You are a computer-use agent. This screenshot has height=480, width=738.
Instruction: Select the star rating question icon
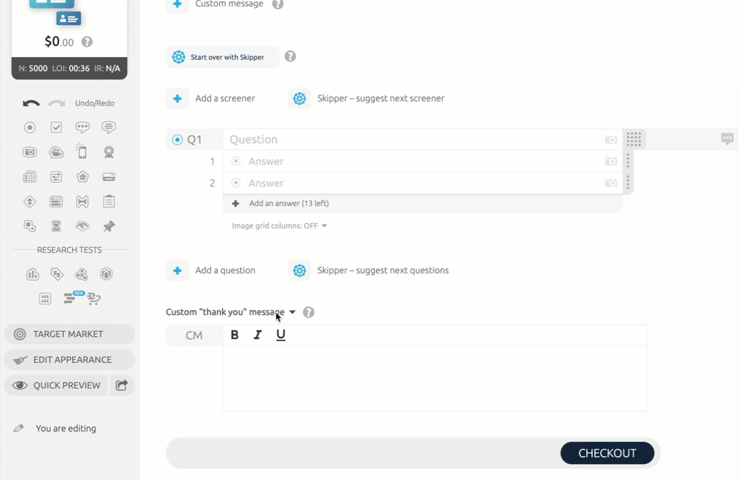click(82, 177)
